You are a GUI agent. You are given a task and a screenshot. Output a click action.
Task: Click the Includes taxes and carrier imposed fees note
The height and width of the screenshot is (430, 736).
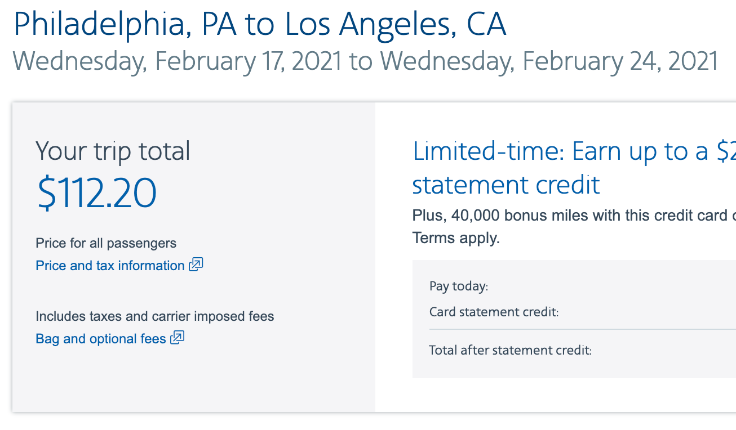pos(154,316)
